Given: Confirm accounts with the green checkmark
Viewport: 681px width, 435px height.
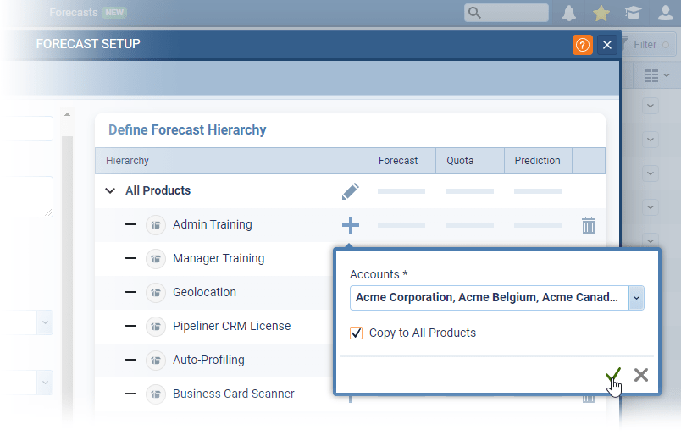Looking at the screenshot, I should pos(614,375).
